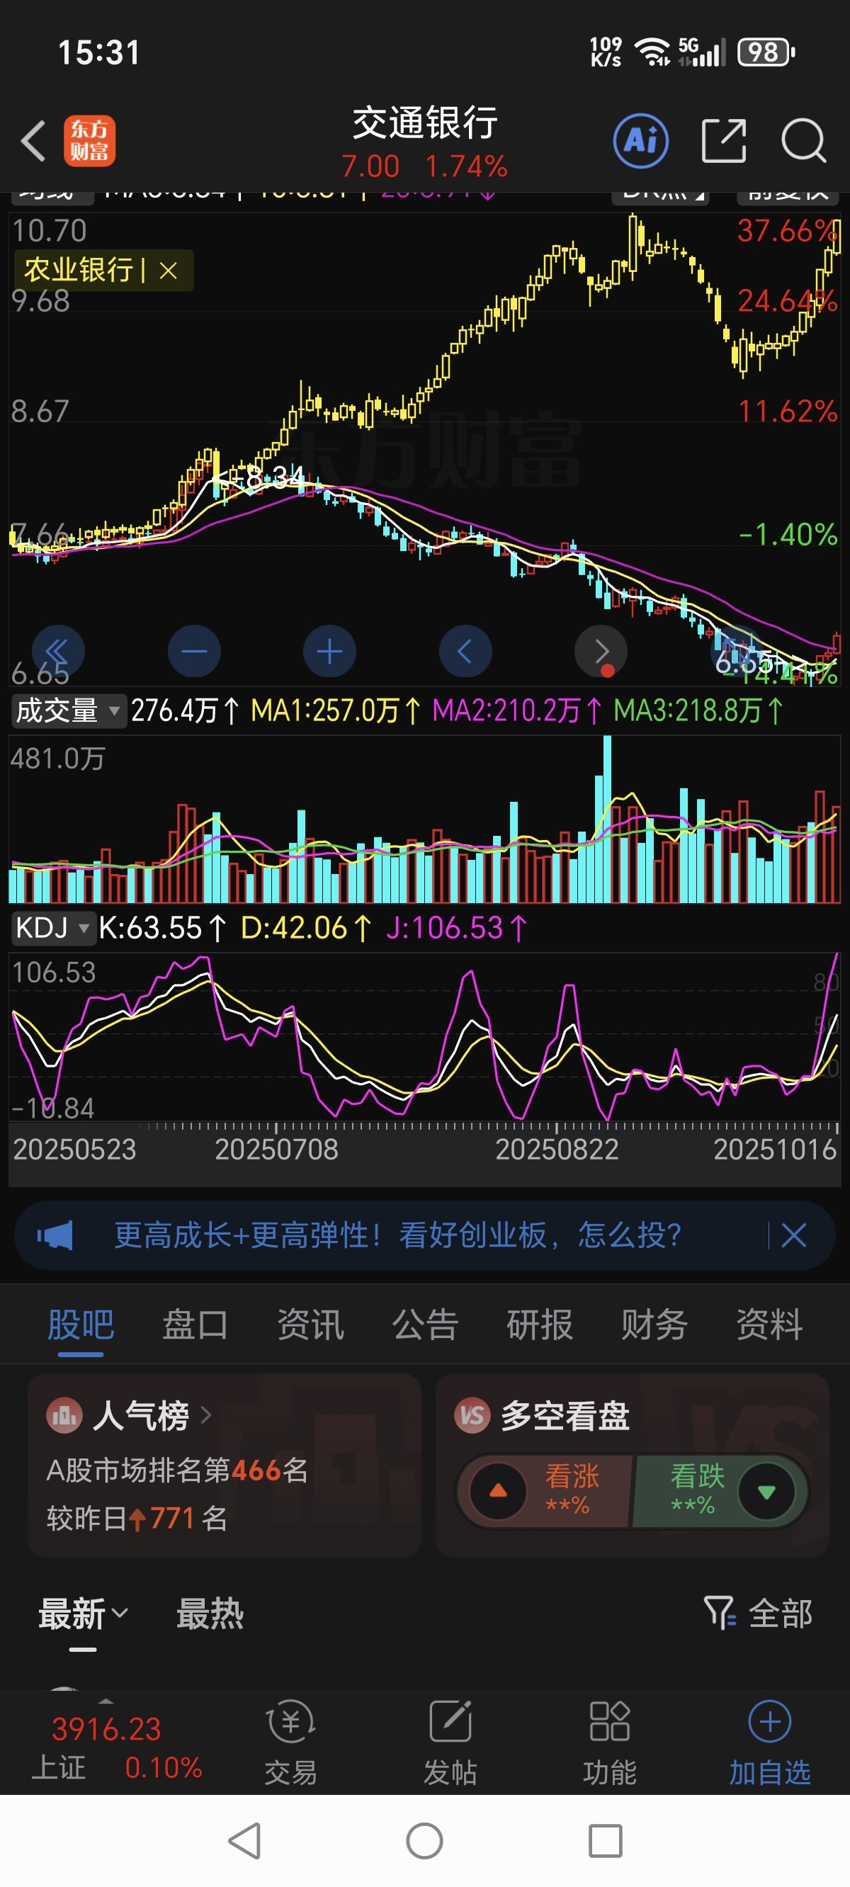This screenshot has width=850, height=1887.
Task: Tap the battery indicator in status bar
Action: pos(765,52)
